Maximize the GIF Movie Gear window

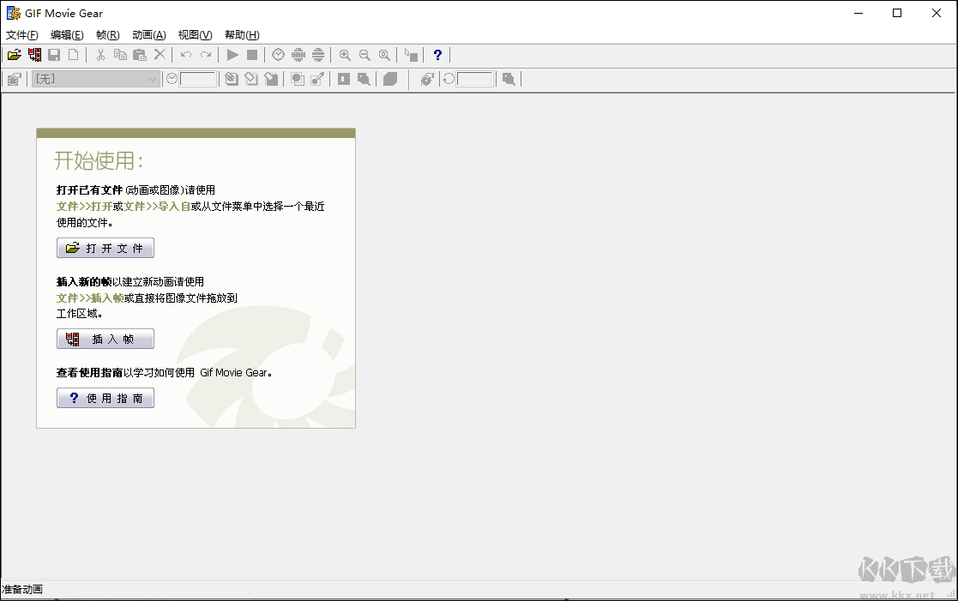[897, 13]
